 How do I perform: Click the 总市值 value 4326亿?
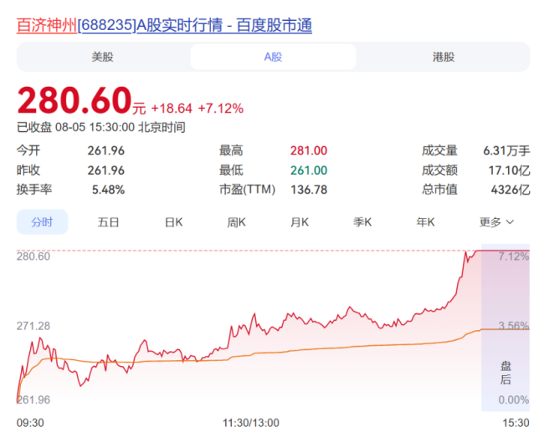tap(511, 190)
